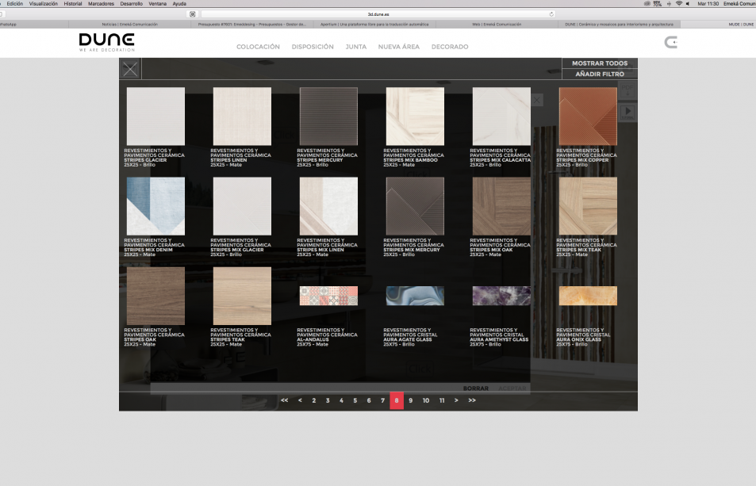The width and height of the screenshot is (756, 486).
Task: Click the DUNE logo in the header
Action: tap(106, 43)
